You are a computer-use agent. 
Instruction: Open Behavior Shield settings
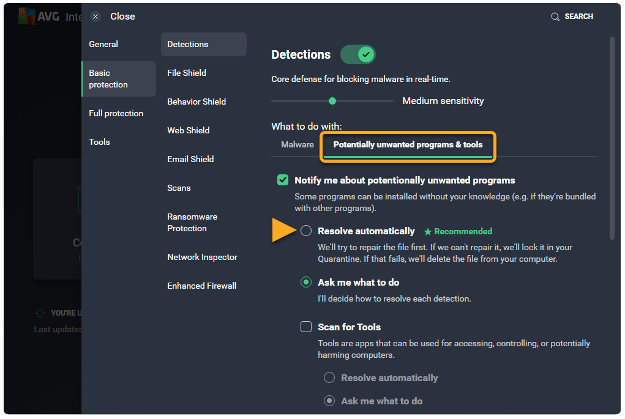(196, 102)
